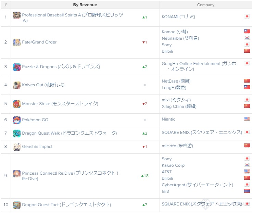Click the up 7 rank change indicator
253x213 pixels.
[x=145, y=205]
